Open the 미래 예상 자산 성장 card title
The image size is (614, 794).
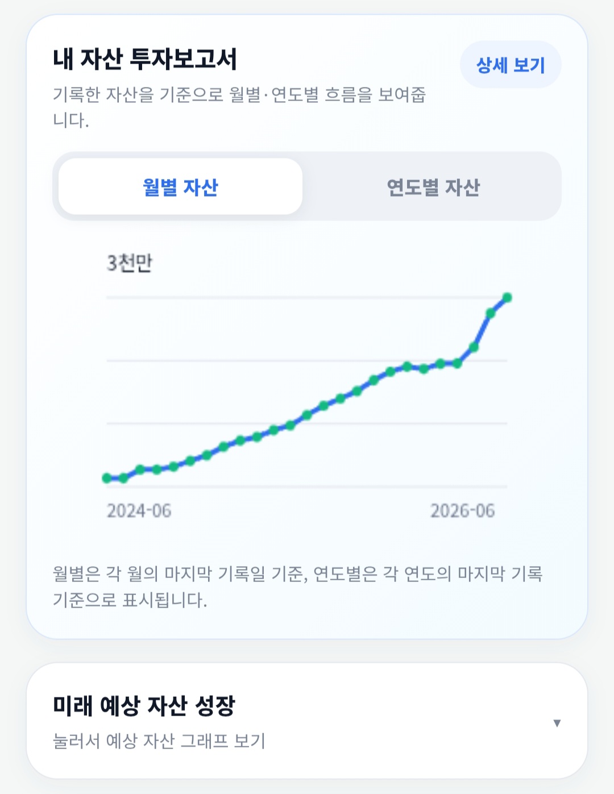click(x=144, y=705)
